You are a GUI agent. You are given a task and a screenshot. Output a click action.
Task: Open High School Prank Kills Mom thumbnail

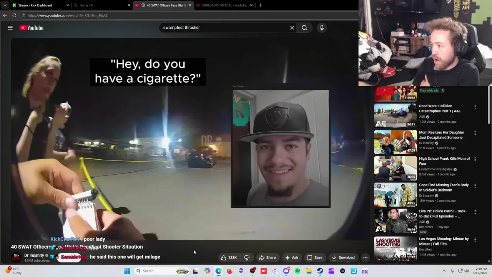point(396,168)
